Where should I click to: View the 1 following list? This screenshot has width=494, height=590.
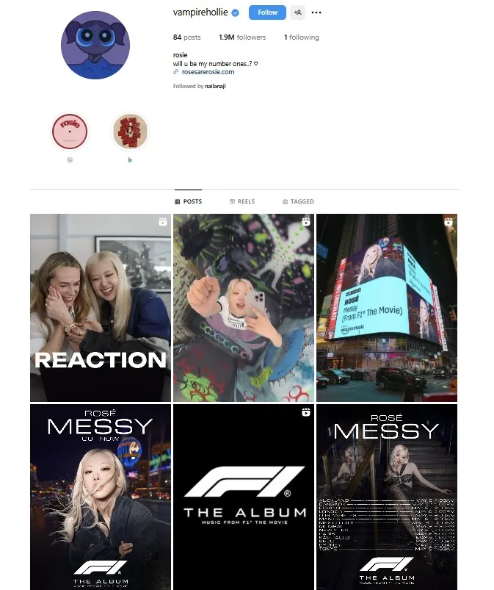point(302,37)
